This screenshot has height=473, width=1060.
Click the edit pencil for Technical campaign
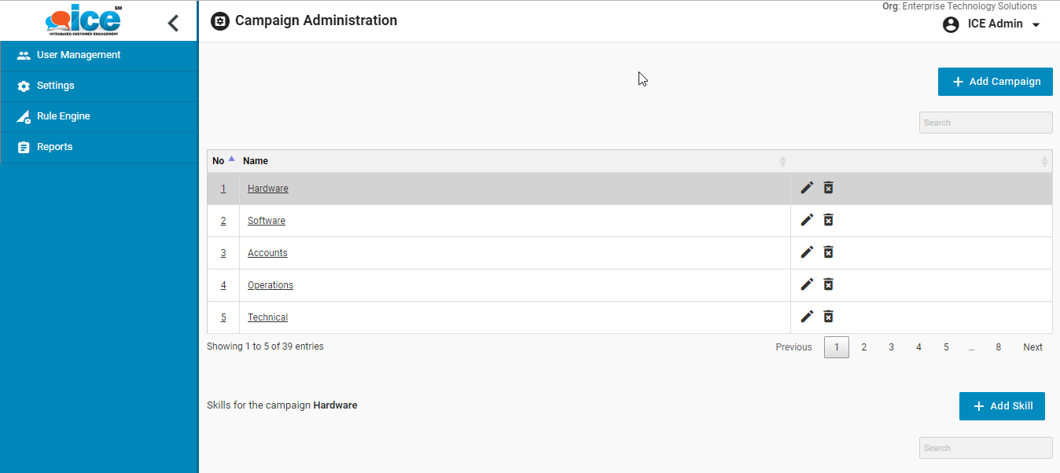(807, 317)
